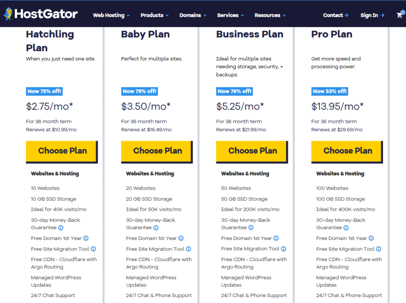Click Business Plan Site Migration Tool info icon
Image resolution: width=406 pixels, height=303 pixels.
283,249
